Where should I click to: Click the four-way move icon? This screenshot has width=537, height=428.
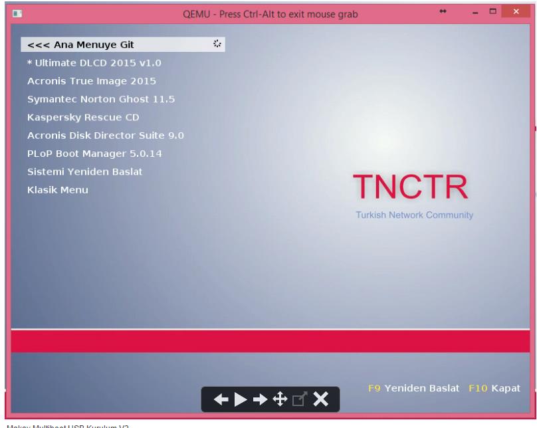point(280,399)
